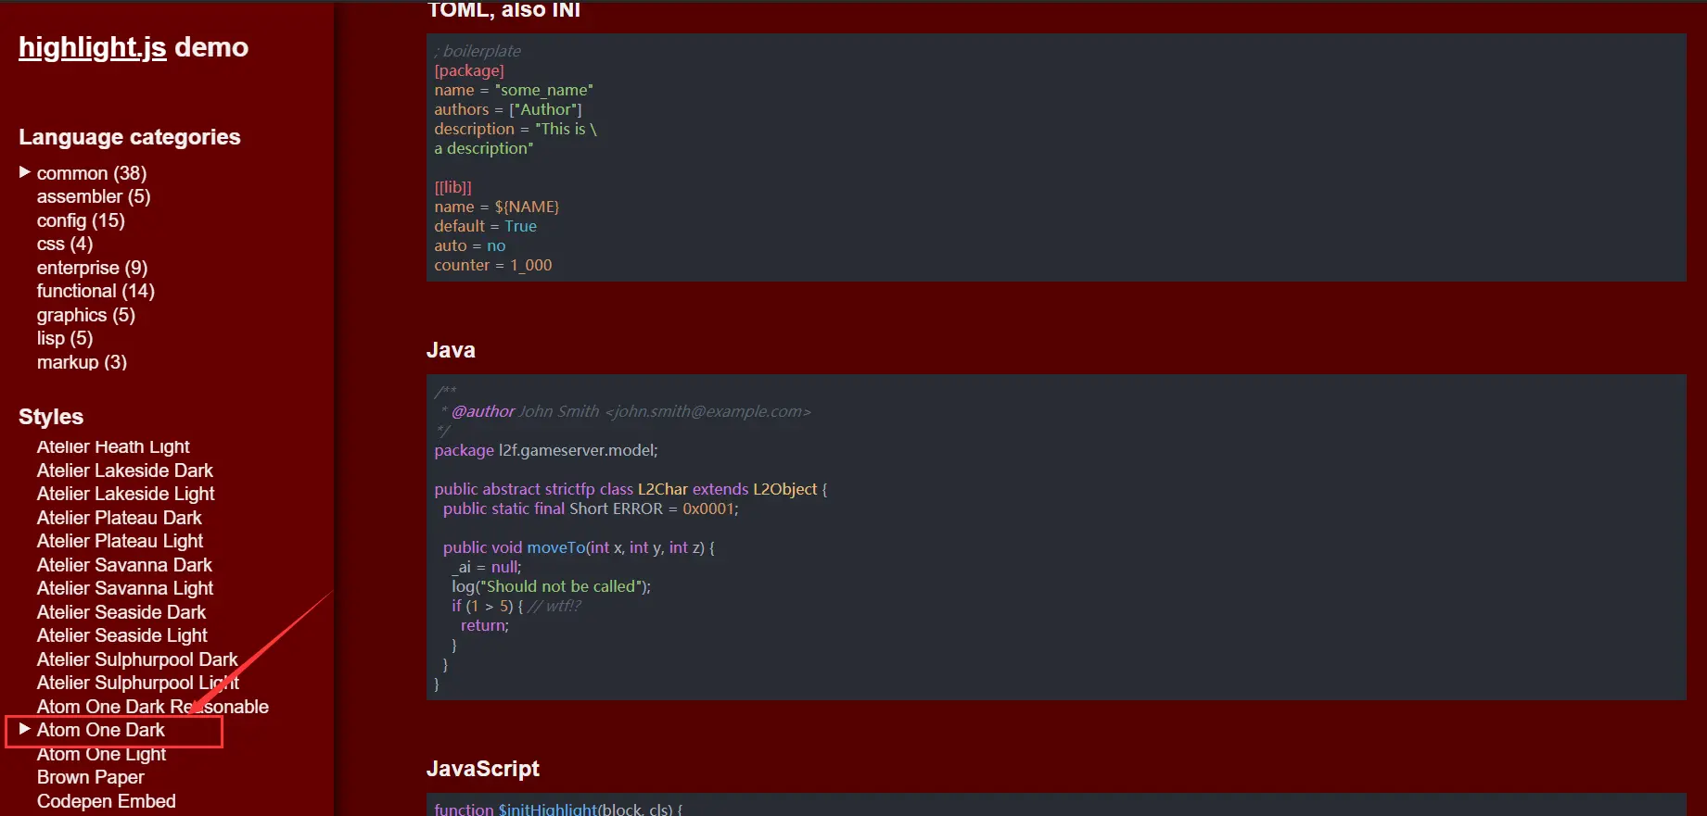Click the name = "some_name" line
The width and height of the screenshot is (1707, 816).
tap(514, 90)
